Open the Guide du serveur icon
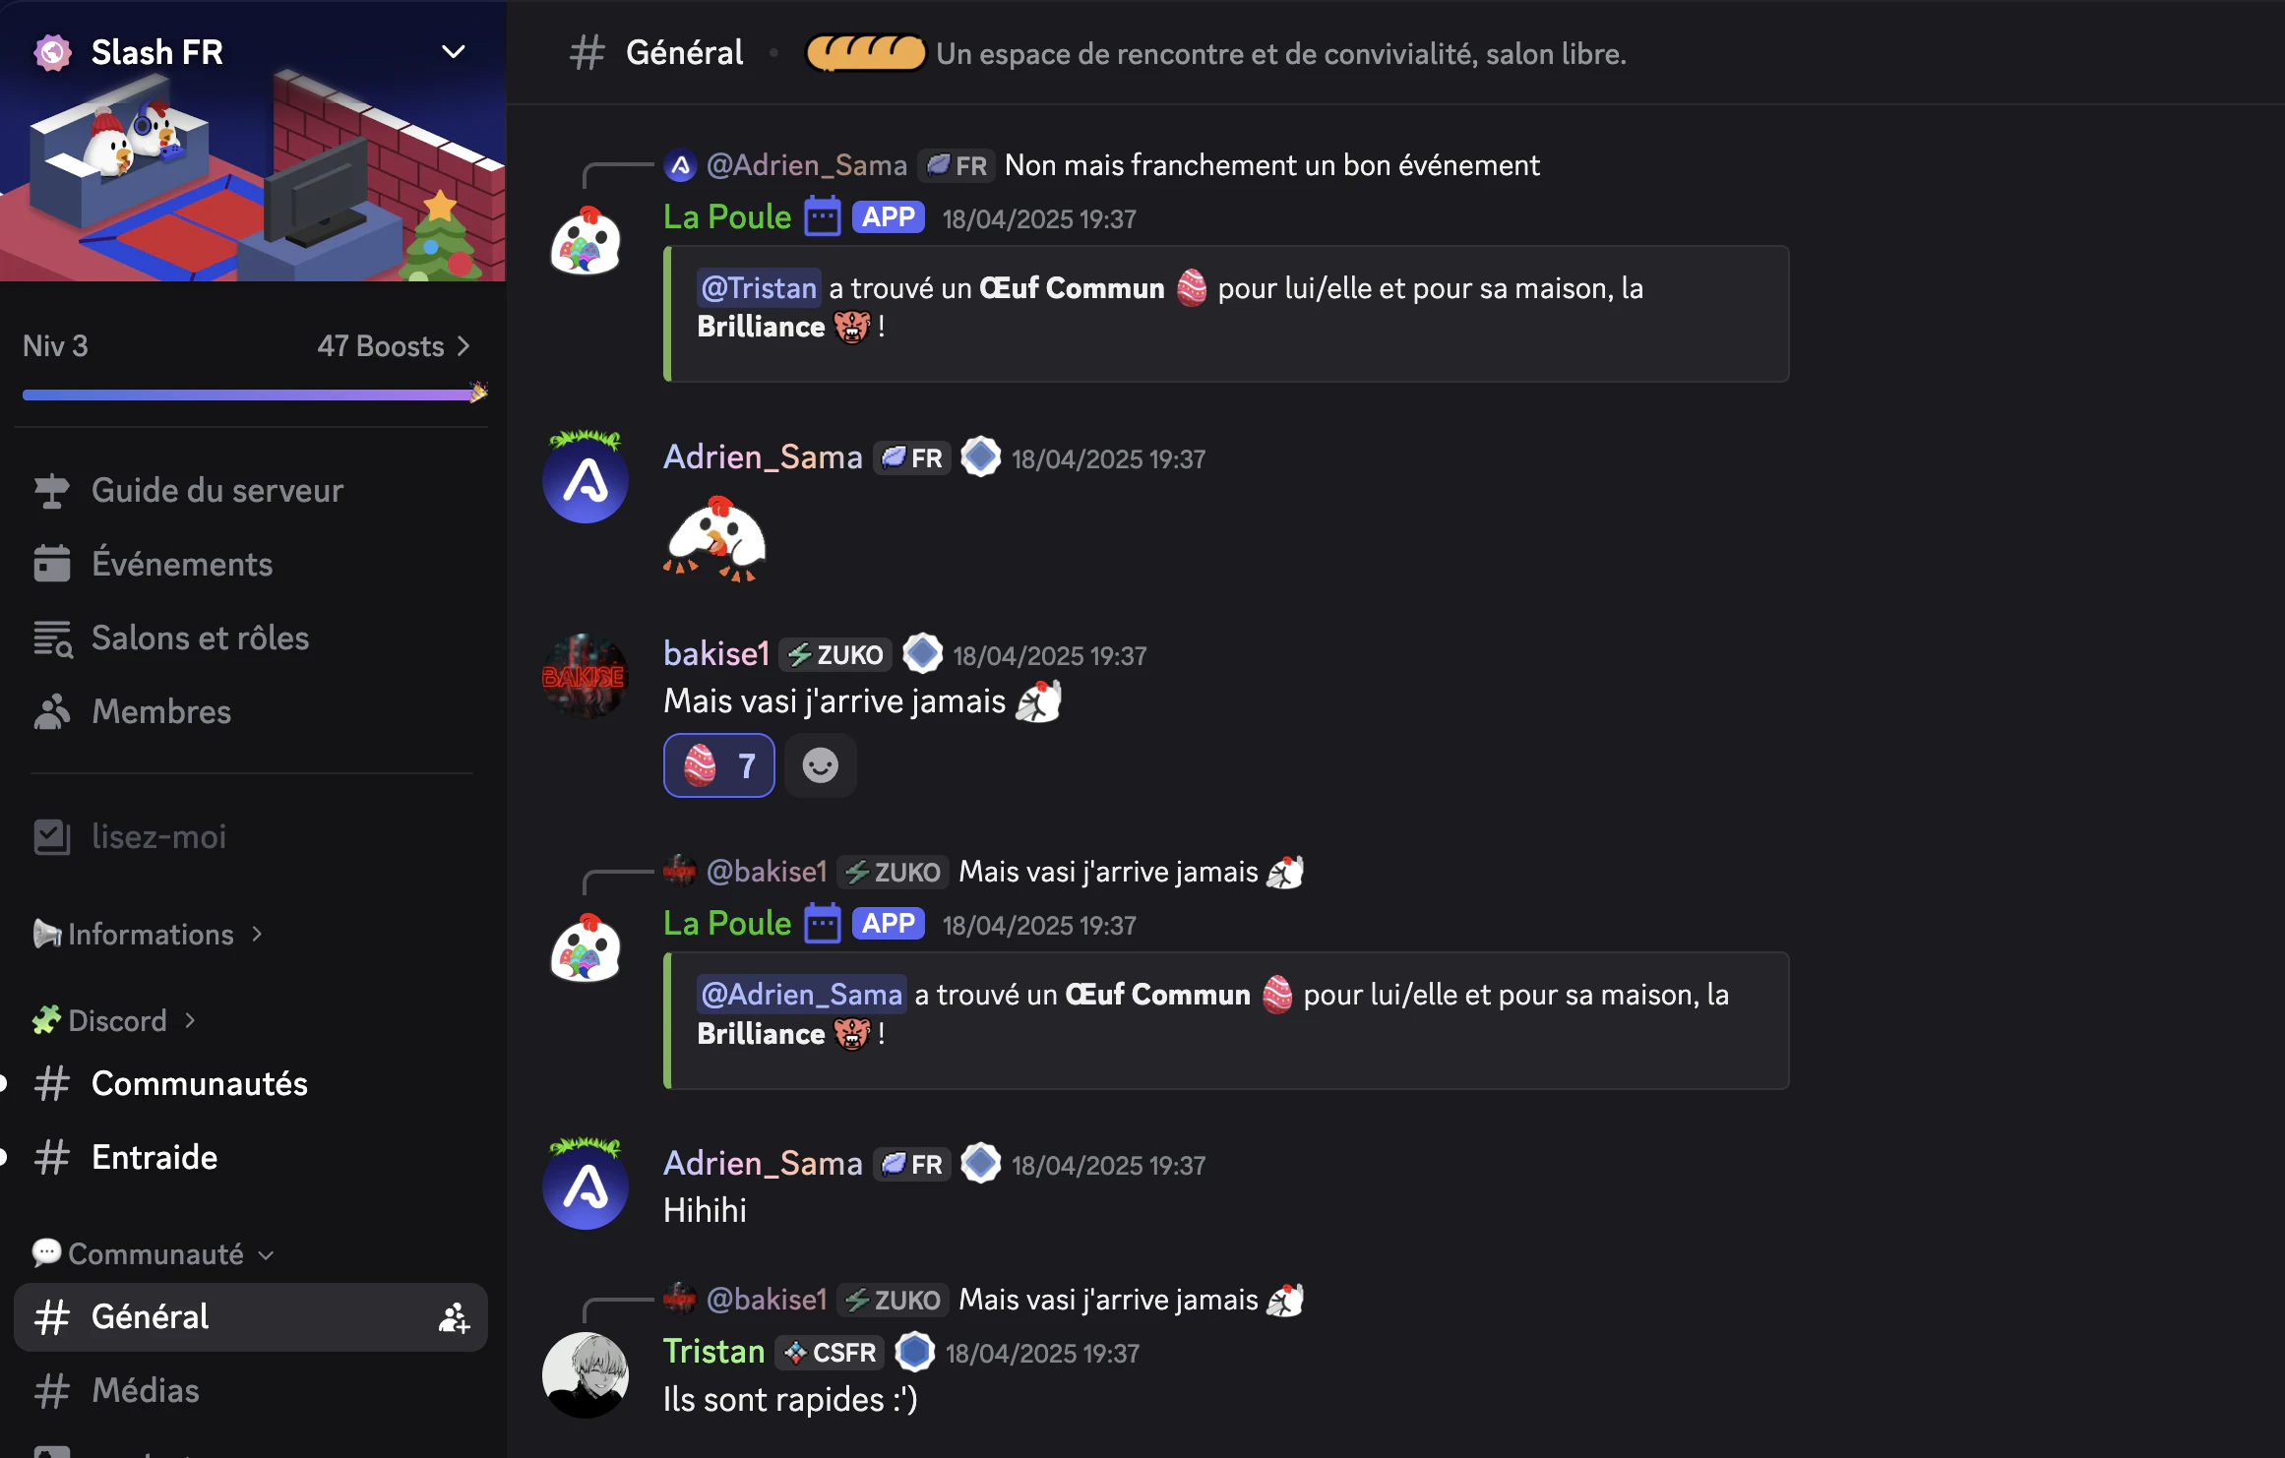 coord(51,491)
